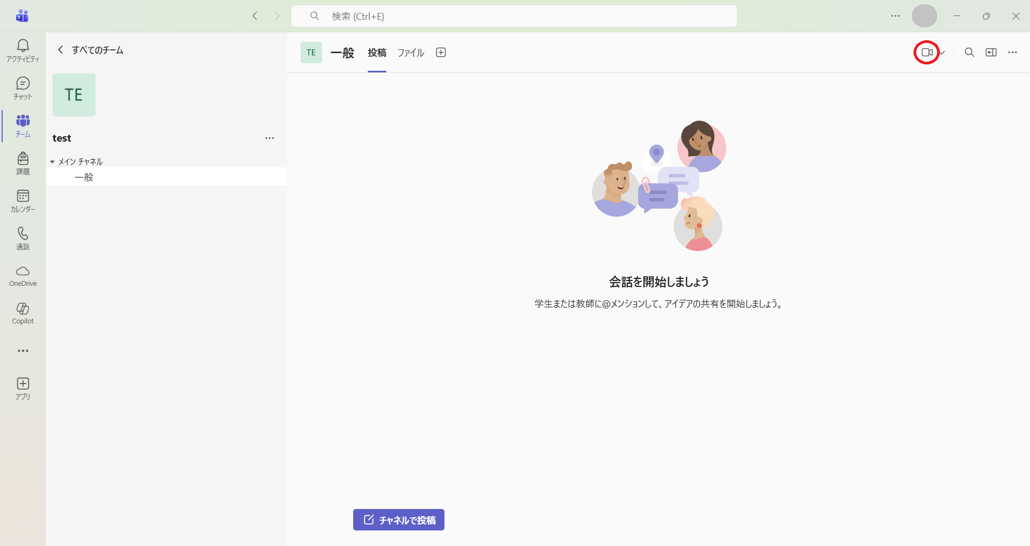This screenshot has height=546, width=1030.
Task: Switch to the ファイル tab
Action: [411, 53]
